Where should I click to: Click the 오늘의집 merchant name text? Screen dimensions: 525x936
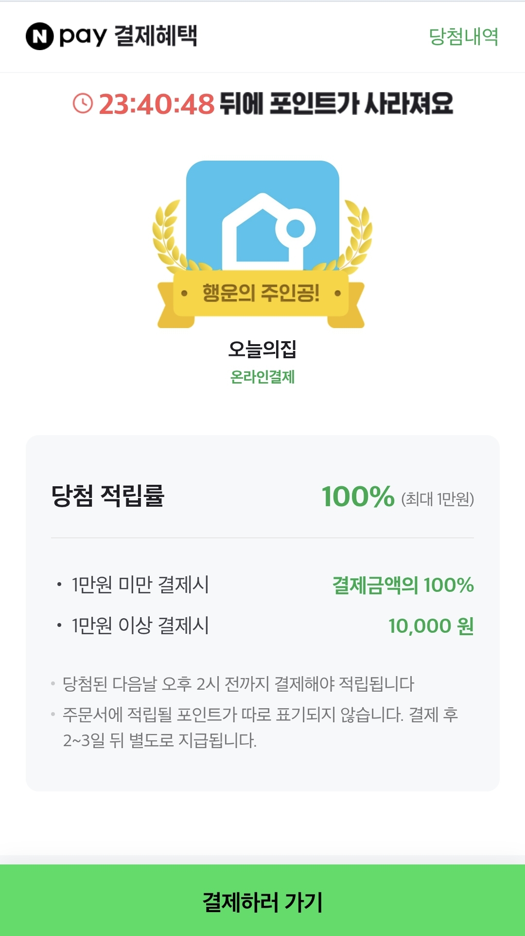(x=262, y=349)
